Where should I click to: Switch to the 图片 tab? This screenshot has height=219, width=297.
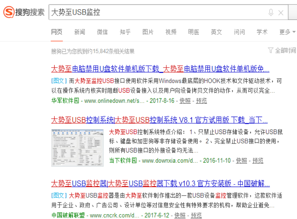148,32
